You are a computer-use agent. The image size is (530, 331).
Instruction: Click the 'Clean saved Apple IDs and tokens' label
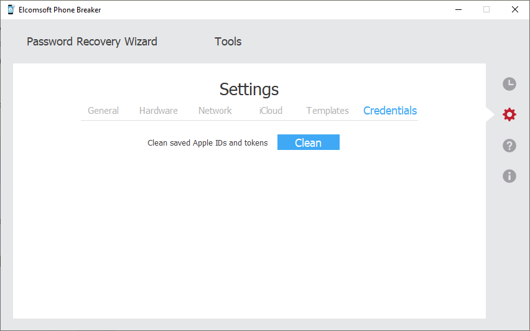click(207, 143)
